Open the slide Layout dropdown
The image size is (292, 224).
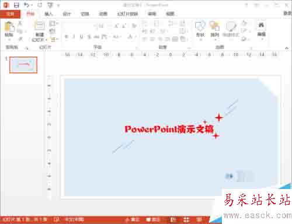53,23
